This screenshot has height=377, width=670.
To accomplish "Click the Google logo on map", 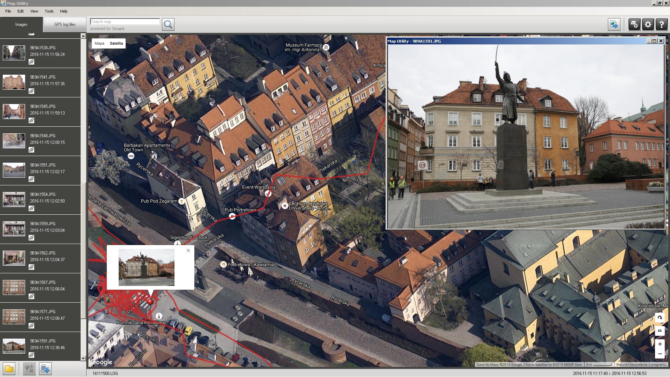I will pos(102,362).
